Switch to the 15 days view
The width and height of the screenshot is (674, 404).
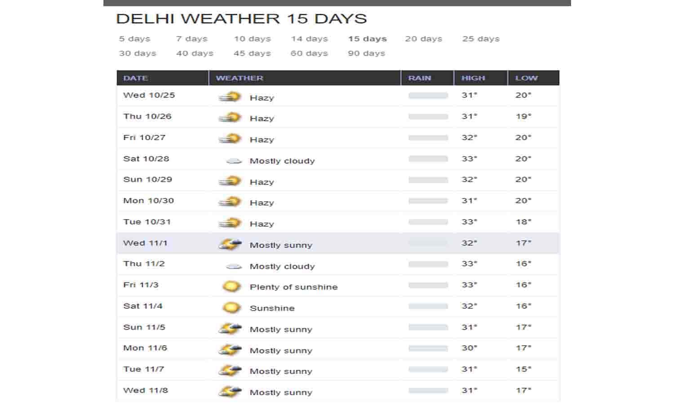click(x=367, y=39)
